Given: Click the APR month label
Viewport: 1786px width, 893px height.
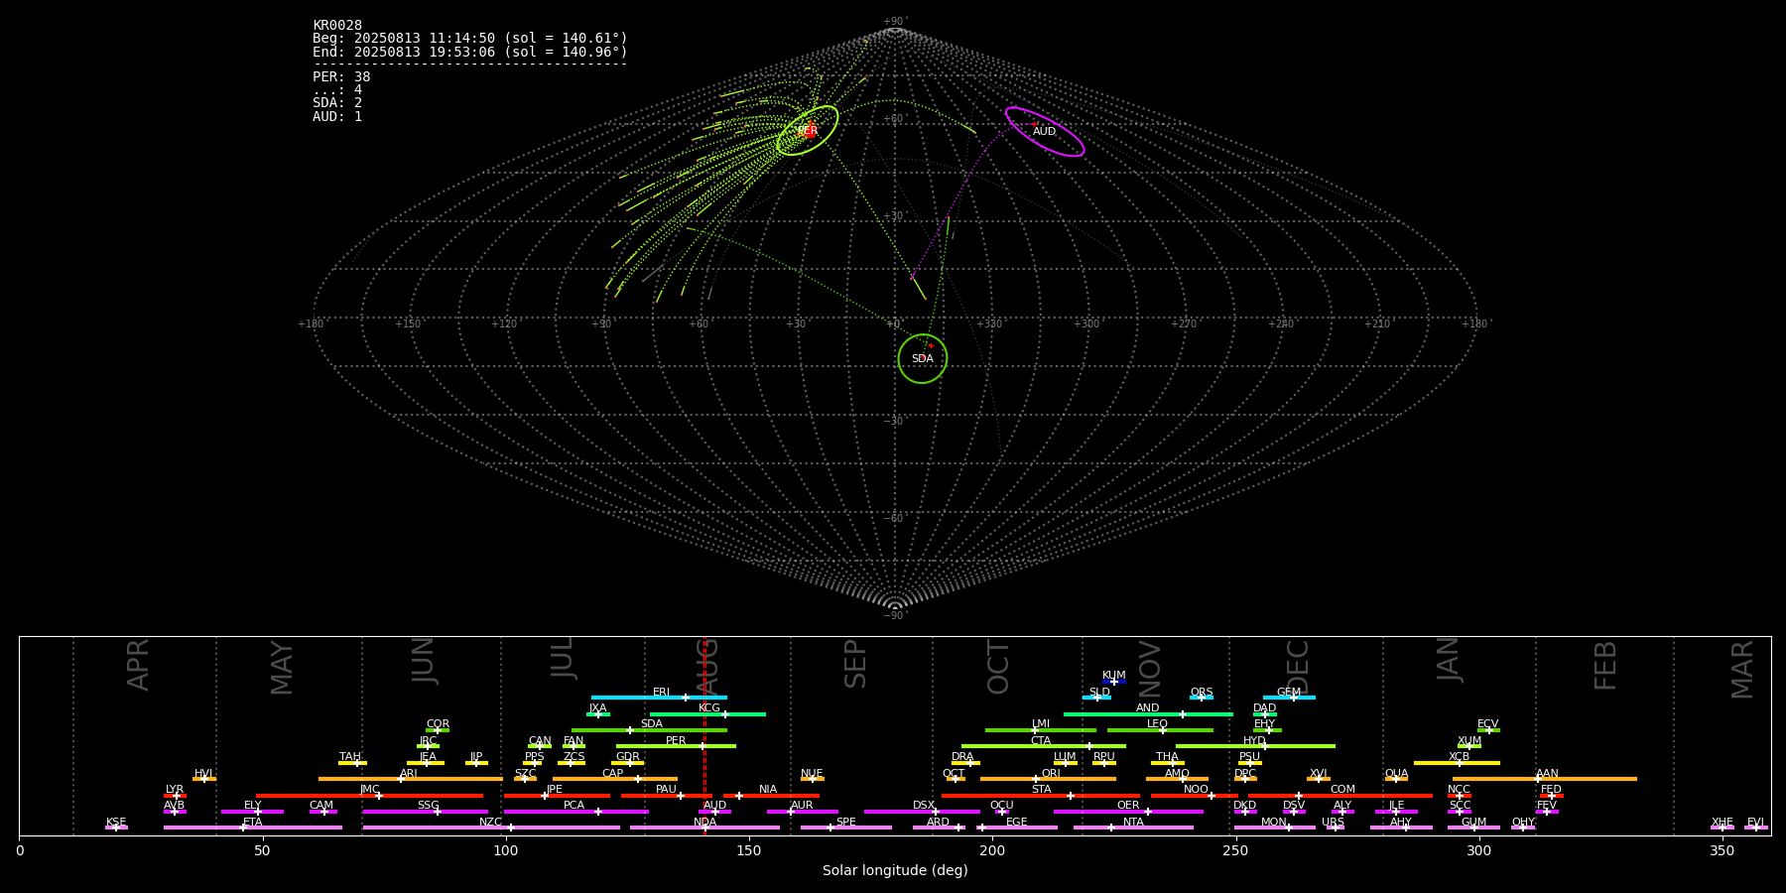Looking at the screenshot, I should coord(138,665).
